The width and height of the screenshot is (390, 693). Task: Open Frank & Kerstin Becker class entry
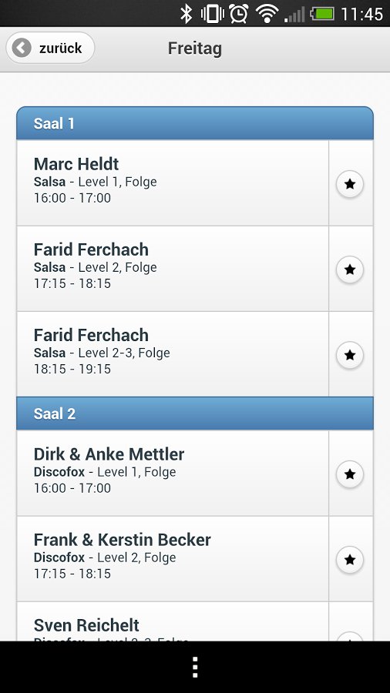(x=173, y=559)
